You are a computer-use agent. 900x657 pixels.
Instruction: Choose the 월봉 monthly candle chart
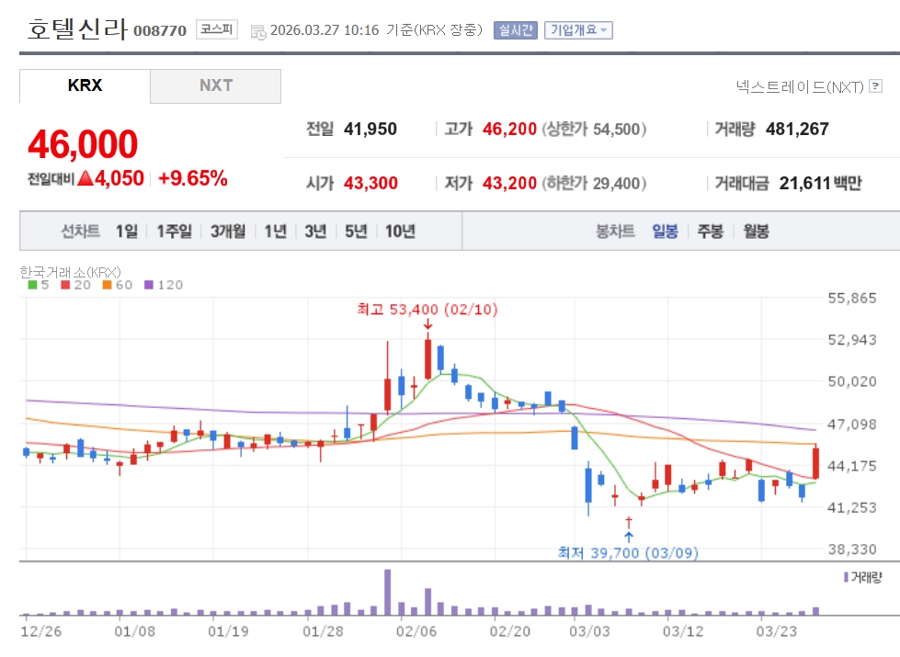tap(756, 232)
